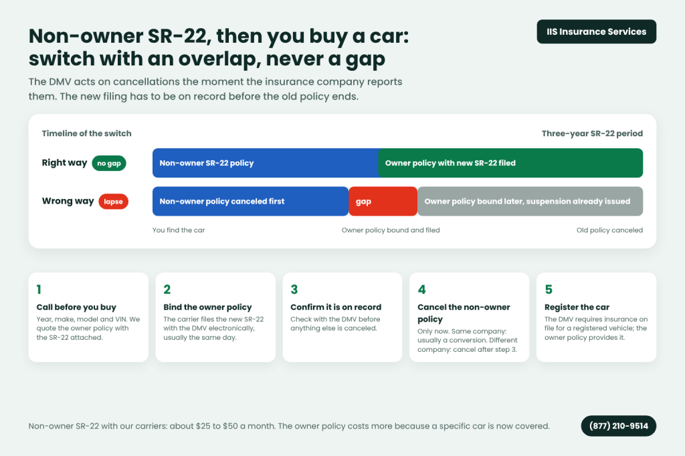The width and height of the screenshot is (685, 456).
Task: Click the 'DMV requires insurance on file' description
Action: coord(596,328)
